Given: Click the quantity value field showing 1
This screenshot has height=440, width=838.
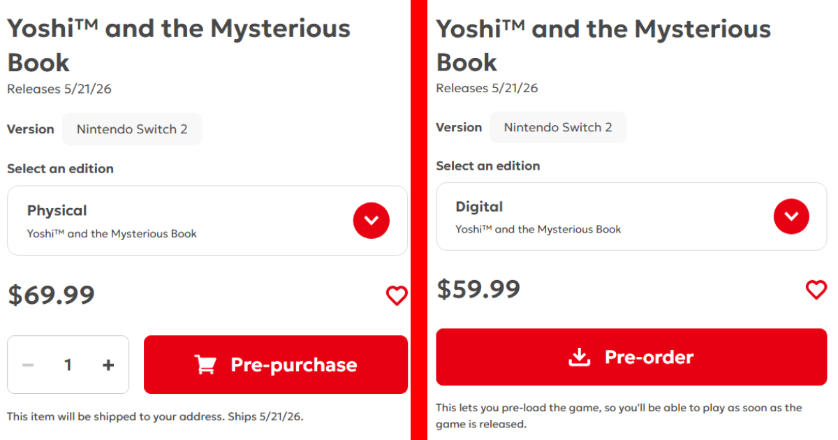Looking at the screenshot, I should (68, 365).
